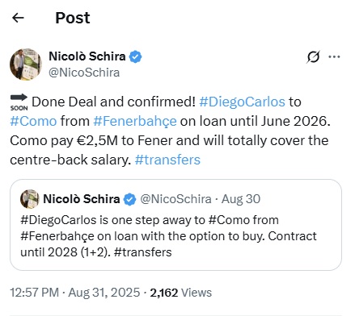Image resolution: width=355 pixels, height=316 pixels.
Task: Open the #Como hashtag link
Action: [x=33, y=121]
